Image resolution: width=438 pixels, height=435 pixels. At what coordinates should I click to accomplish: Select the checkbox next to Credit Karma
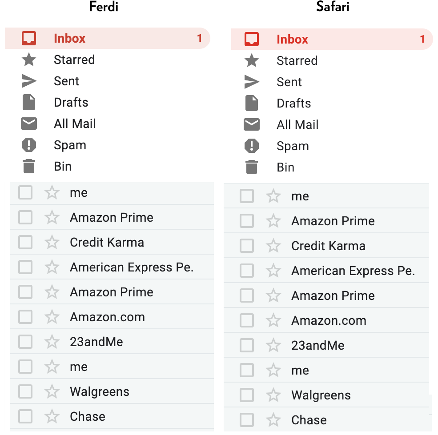coord(25,242)
